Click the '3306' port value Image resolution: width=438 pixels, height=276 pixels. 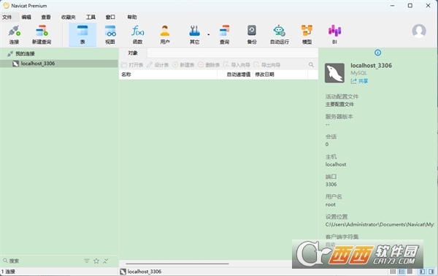[x=331, y=185]
